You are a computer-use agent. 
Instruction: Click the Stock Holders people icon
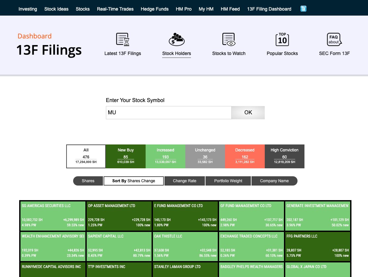176,39
